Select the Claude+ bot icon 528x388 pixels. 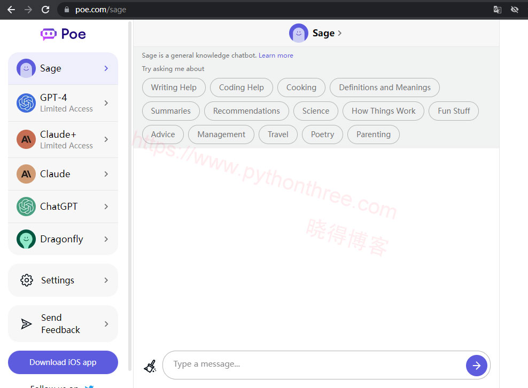[26, 139]
